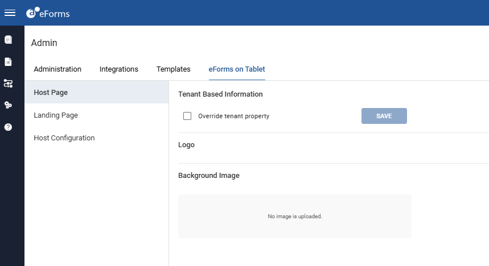Viewport: 489px width, 266px height.
Task: Open the stacked documents sidebar icon
Action: coord(8,40)
